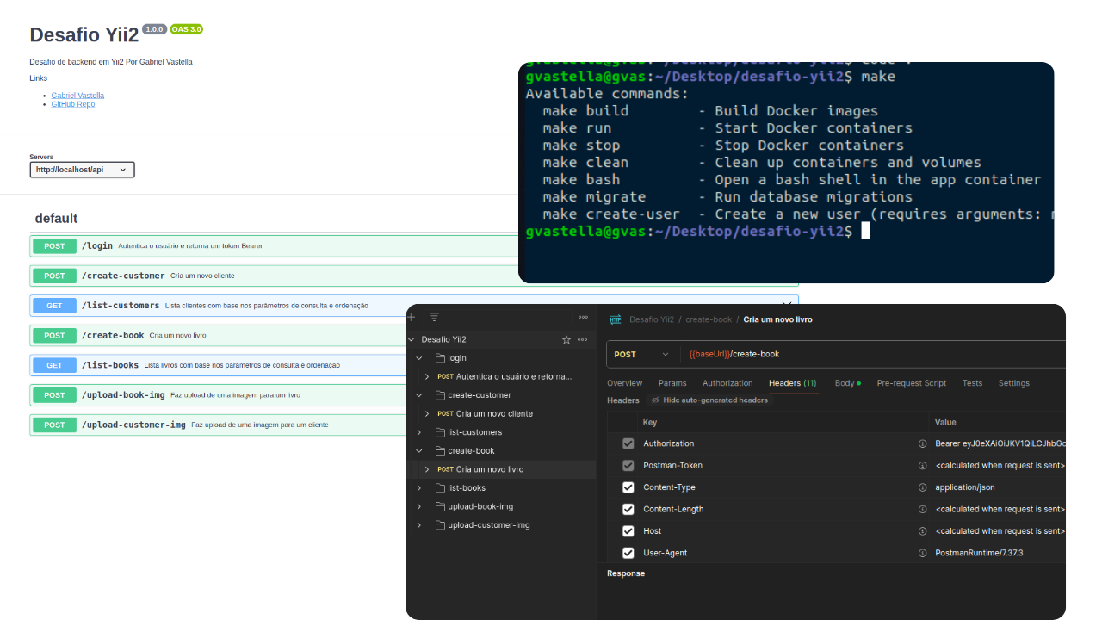The height and width of the screenshot is (620, 1102).
Task: Expand the list-customers folder chevron
Action: [419, 432]
